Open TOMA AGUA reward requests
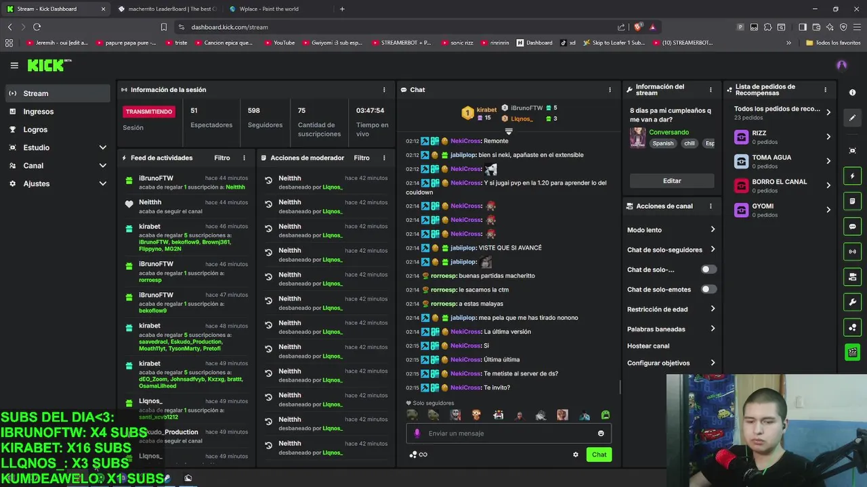 pyautogui.click(x=783, y=161)
